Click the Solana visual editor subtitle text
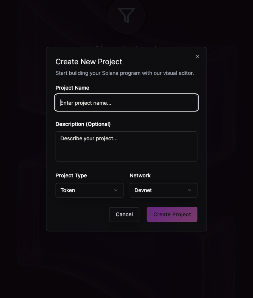 click(125, 73)
